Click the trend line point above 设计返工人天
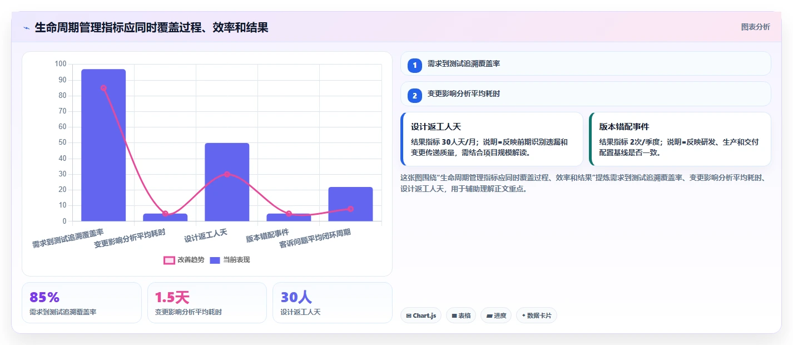 point(227,174)
